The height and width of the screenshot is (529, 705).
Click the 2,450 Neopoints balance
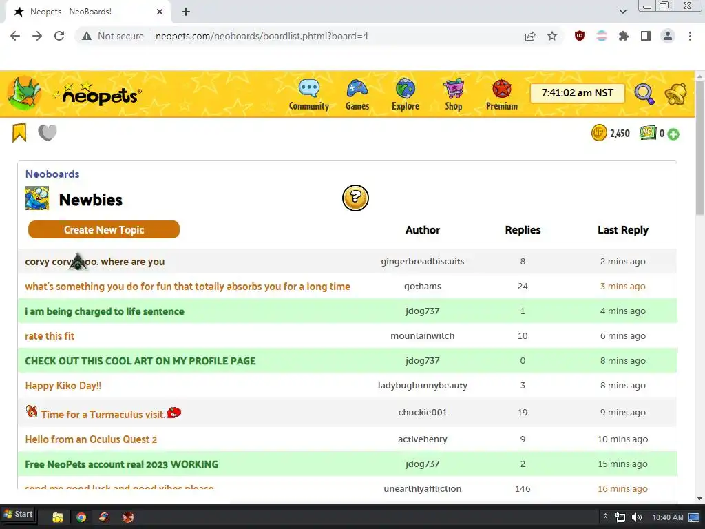click(620, 134)
